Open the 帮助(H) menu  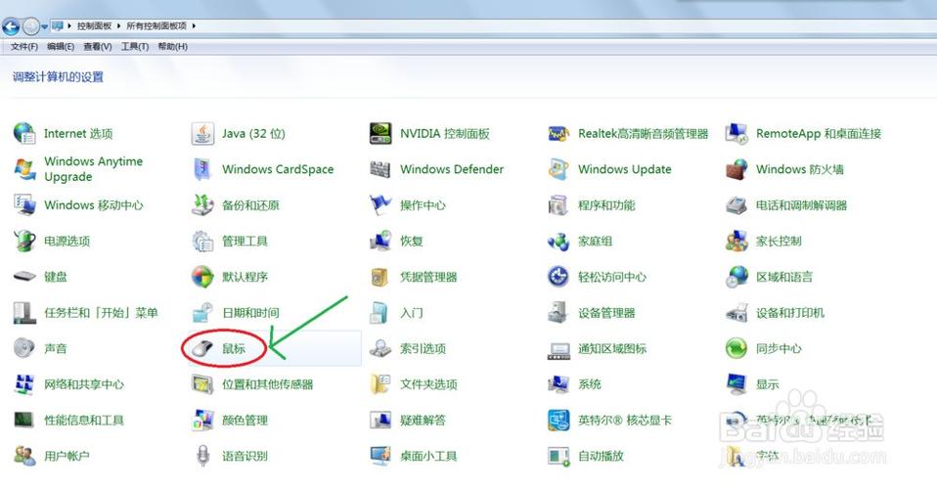coord(173,47)
